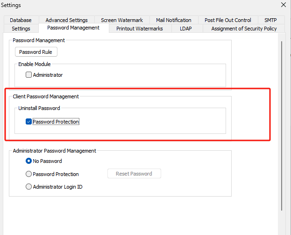Choose administrator Password Protection radio button

(x=29, y=174)
